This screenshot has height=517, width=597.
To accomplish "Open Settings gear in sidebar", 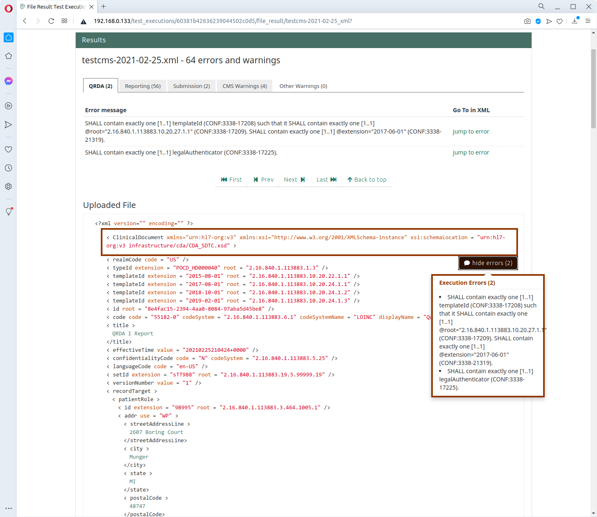I will click(9, 186).
